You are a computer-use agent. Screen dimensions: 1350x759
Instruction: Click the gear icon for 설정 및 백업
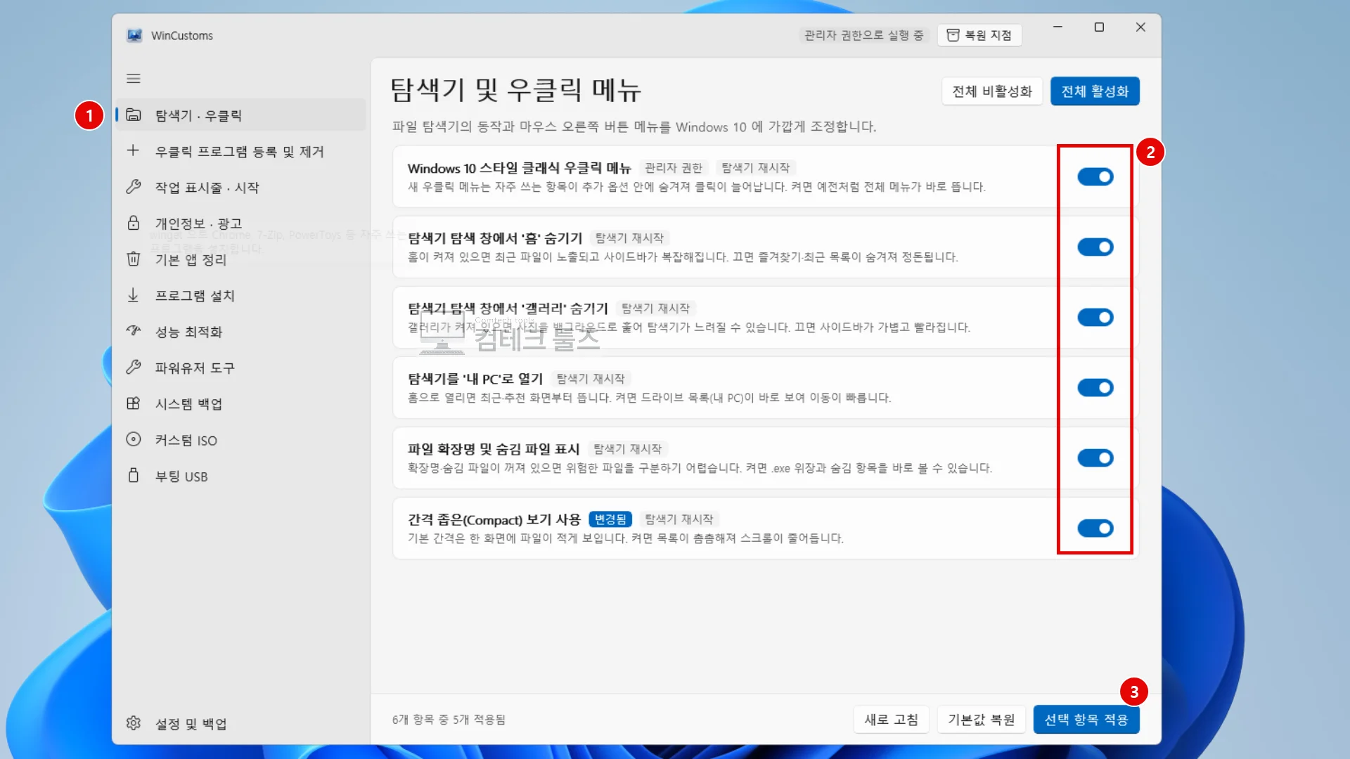click(133, 723)
